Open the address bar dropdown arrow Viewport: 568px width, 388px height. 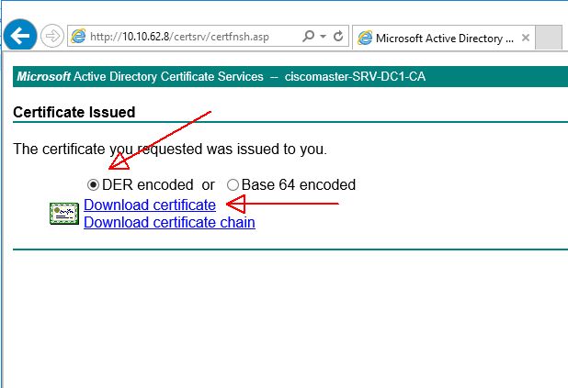[x=323, y=36]
